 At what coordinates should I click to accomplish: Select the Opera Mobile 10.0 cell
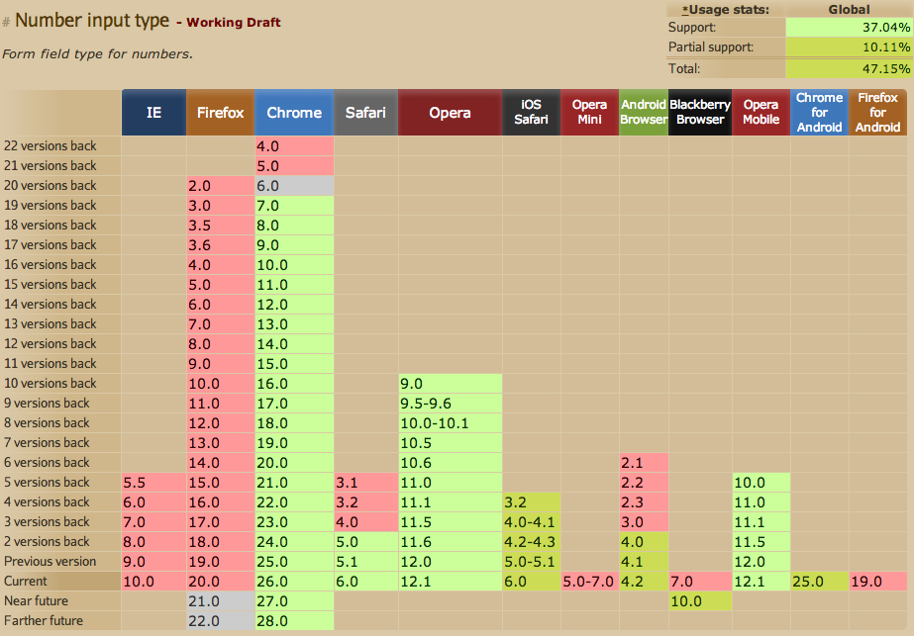762,483
